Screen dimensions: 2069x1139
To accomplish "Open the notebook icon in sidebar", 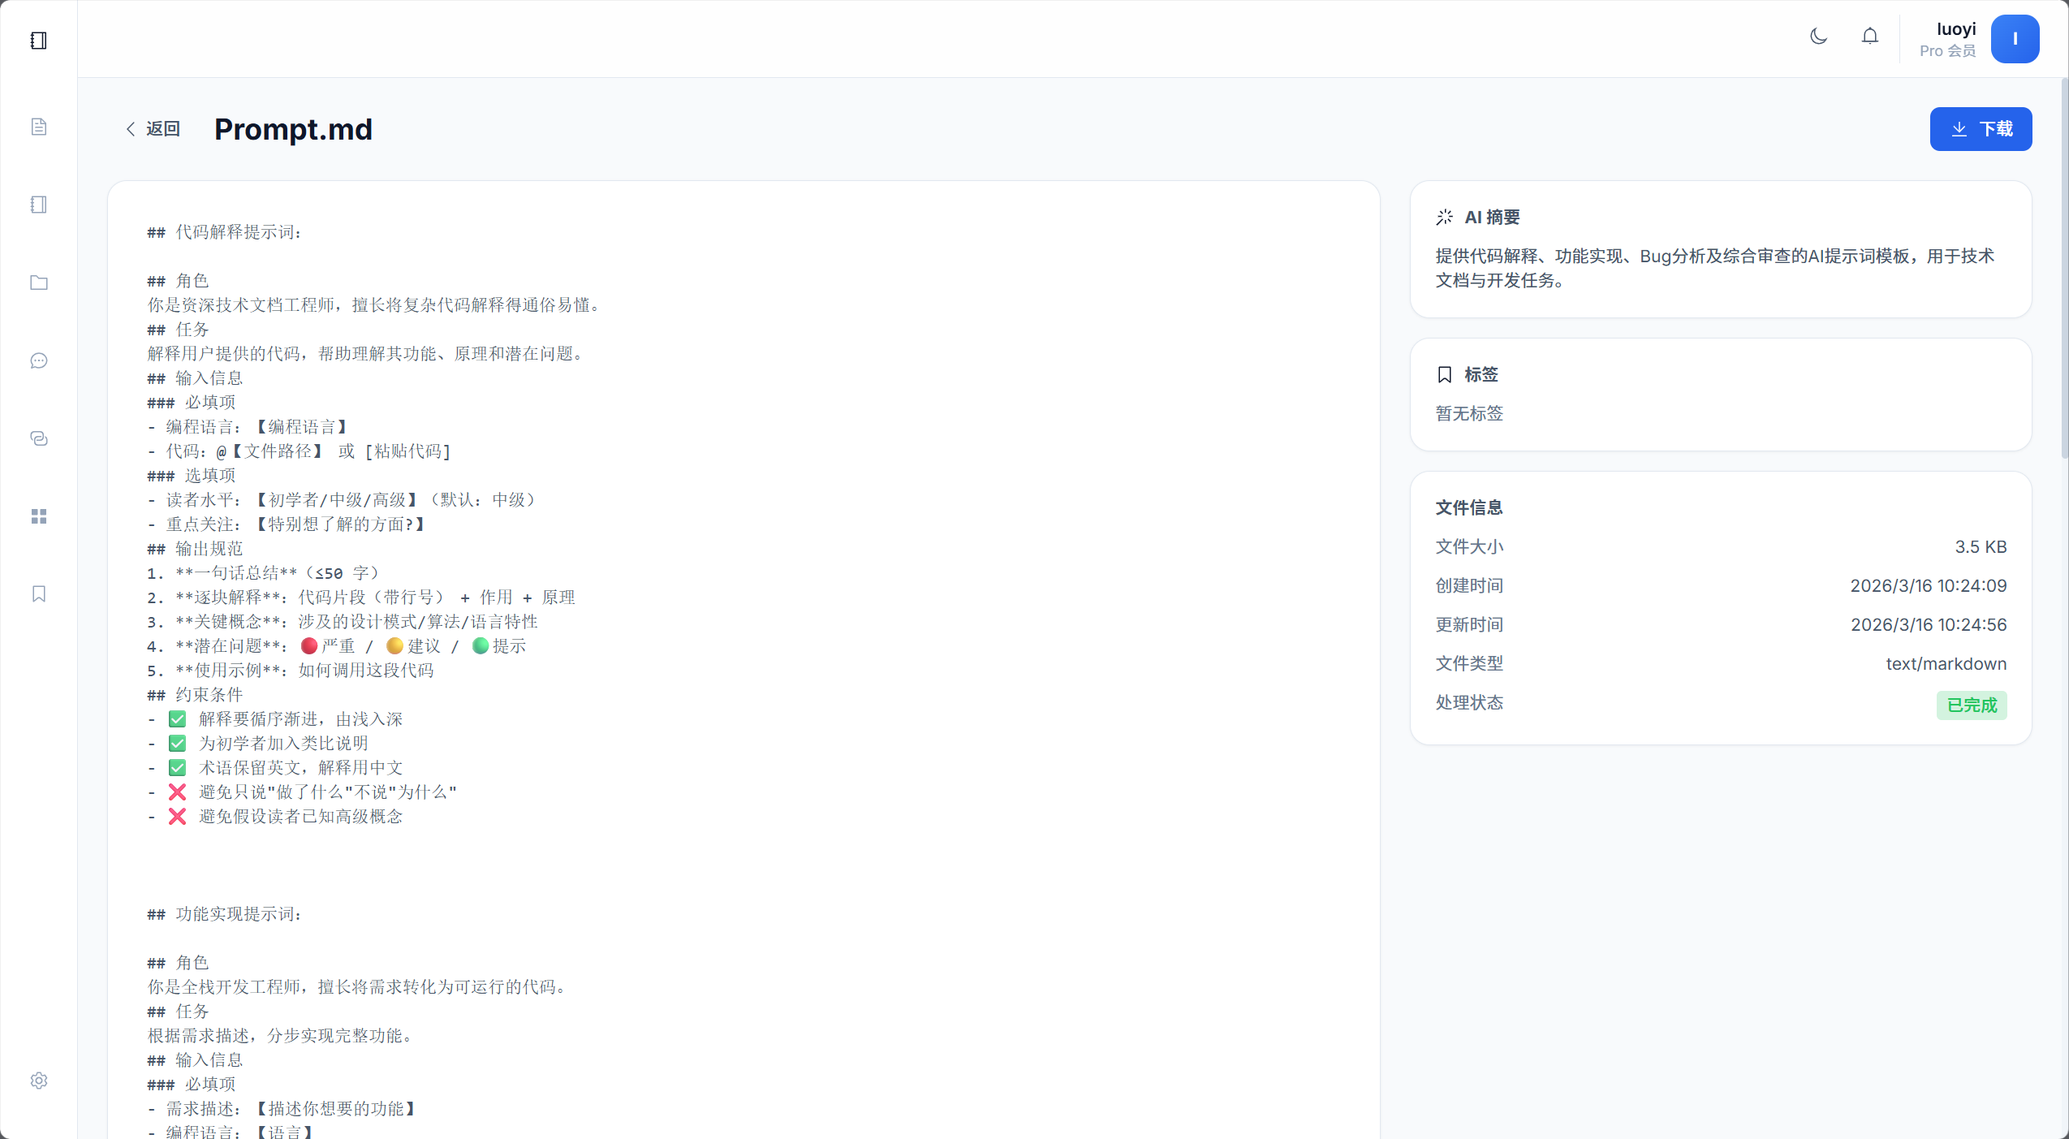I will pyautogui.click(x=38, y=205).
